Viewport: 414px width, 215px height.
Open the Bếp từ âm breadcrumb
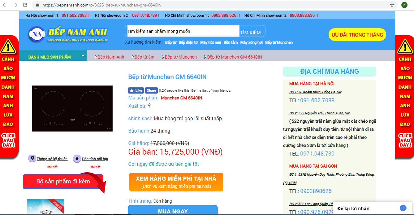pyautogui.click(x=144, y=57)
